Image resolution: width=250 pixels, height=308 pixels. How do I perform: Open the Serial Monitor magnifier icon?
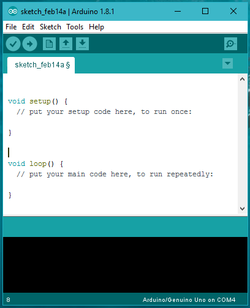(x=230, y=43)
